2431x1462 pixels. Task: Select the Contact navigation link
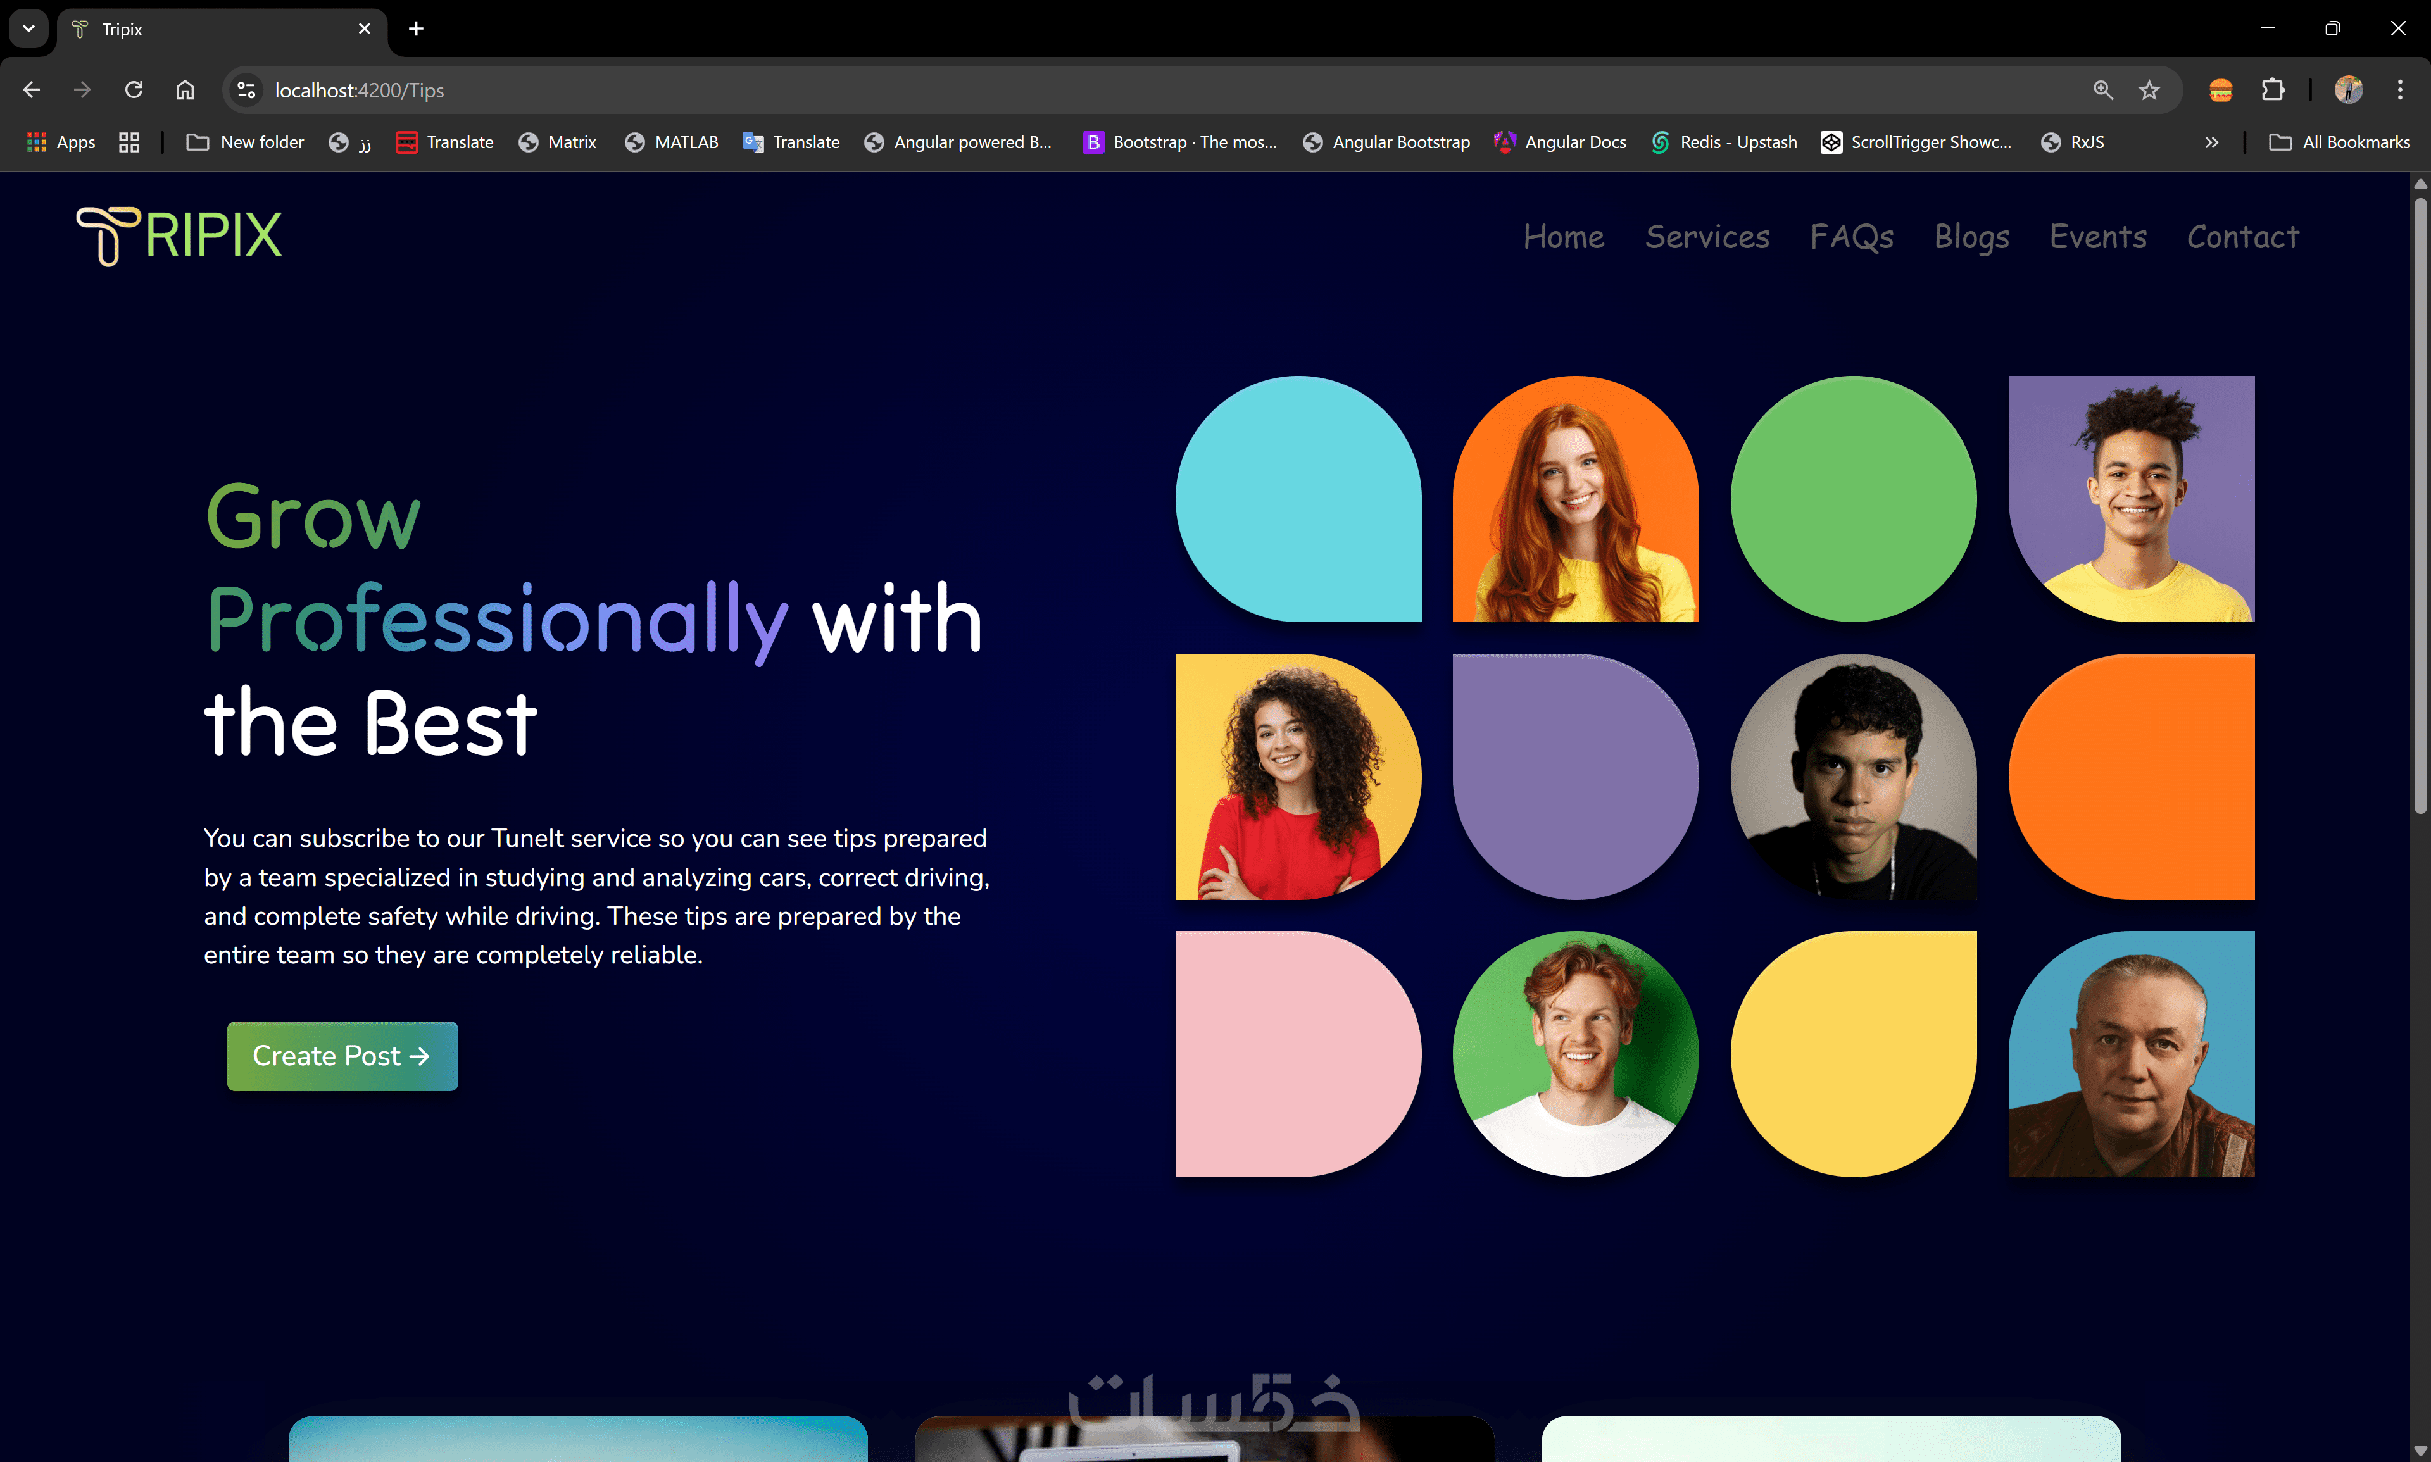pos(2242,237)
